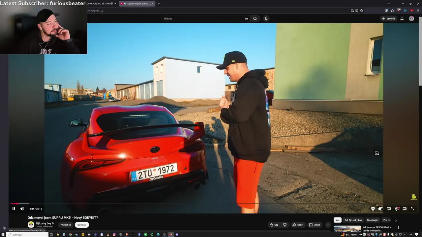The image size is (422, 237).
Task: Close the Odzimoval jsem SUPRU tab
Action: click(153, 4)
